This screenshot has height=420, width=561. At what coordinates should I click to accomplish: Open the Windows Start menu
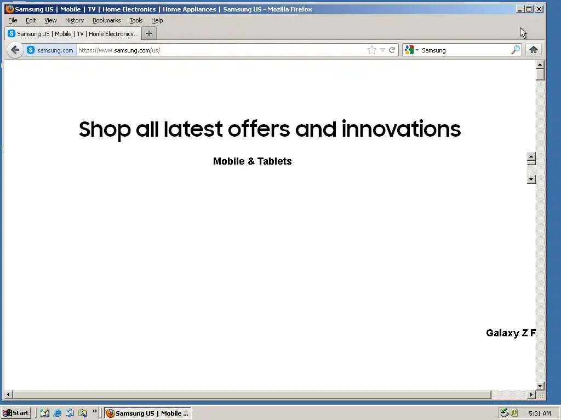[16, 413]
